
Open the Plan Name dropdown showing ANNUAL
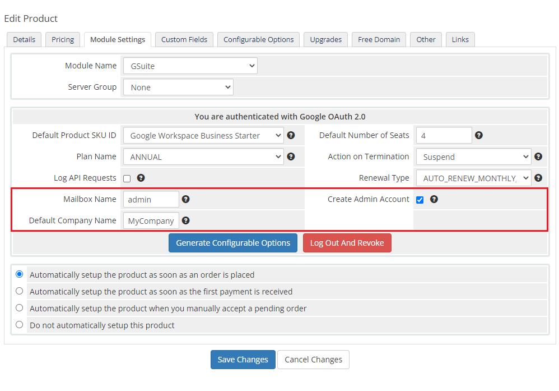tap(203, 157)
